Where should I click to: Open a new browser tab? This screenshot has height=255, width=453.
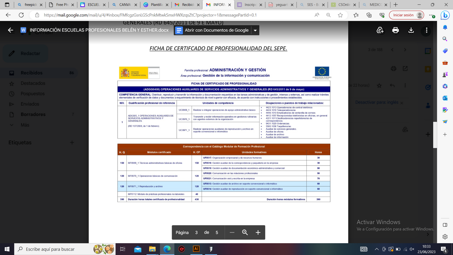[x=396, y=5]
